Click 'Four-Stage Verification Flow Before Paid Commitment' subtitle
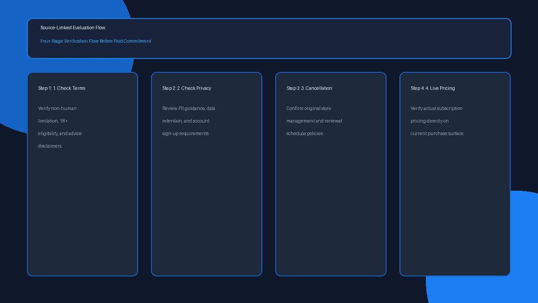This screenshot has width=538, height=303. [x=96, y=41]
